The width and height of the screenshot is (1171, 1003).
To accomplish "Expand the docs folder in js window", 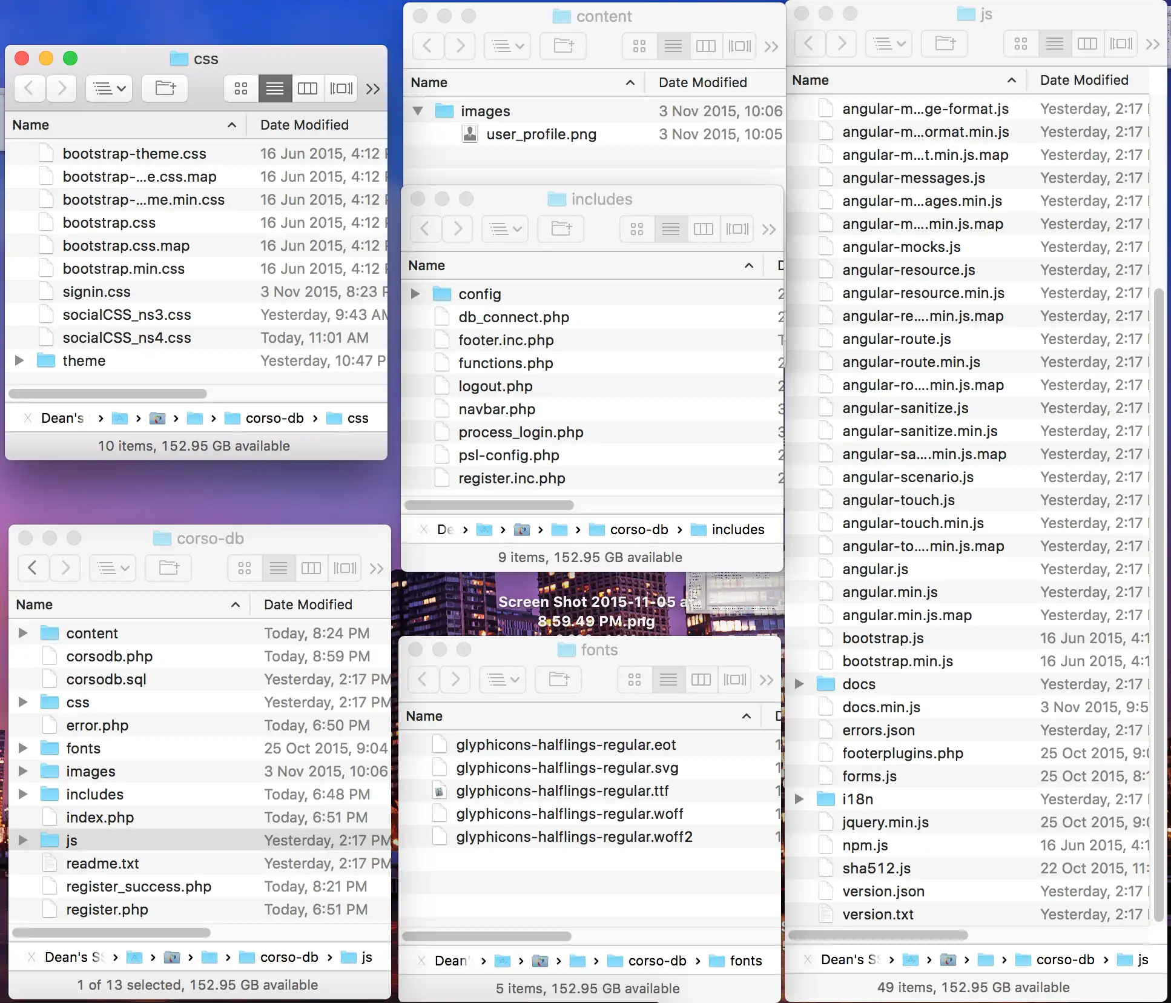I will pyautogui.click(x=799, y=684).
